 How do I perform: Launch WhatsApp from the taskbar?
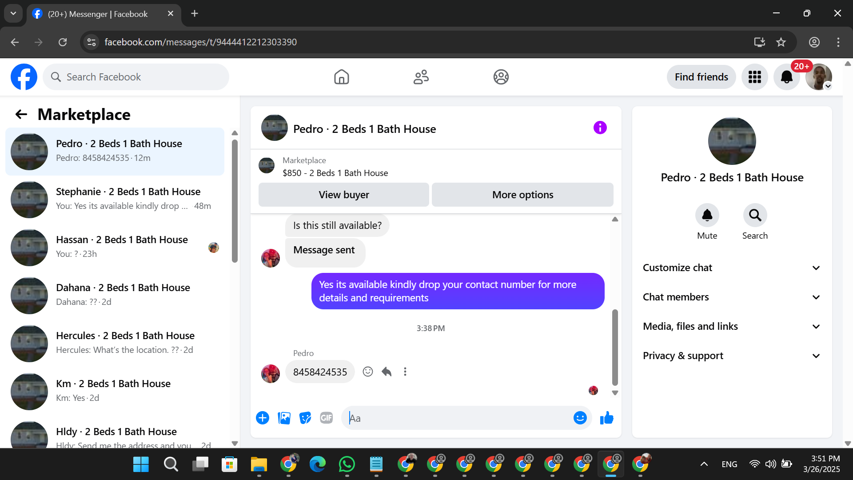pos(347,464)
